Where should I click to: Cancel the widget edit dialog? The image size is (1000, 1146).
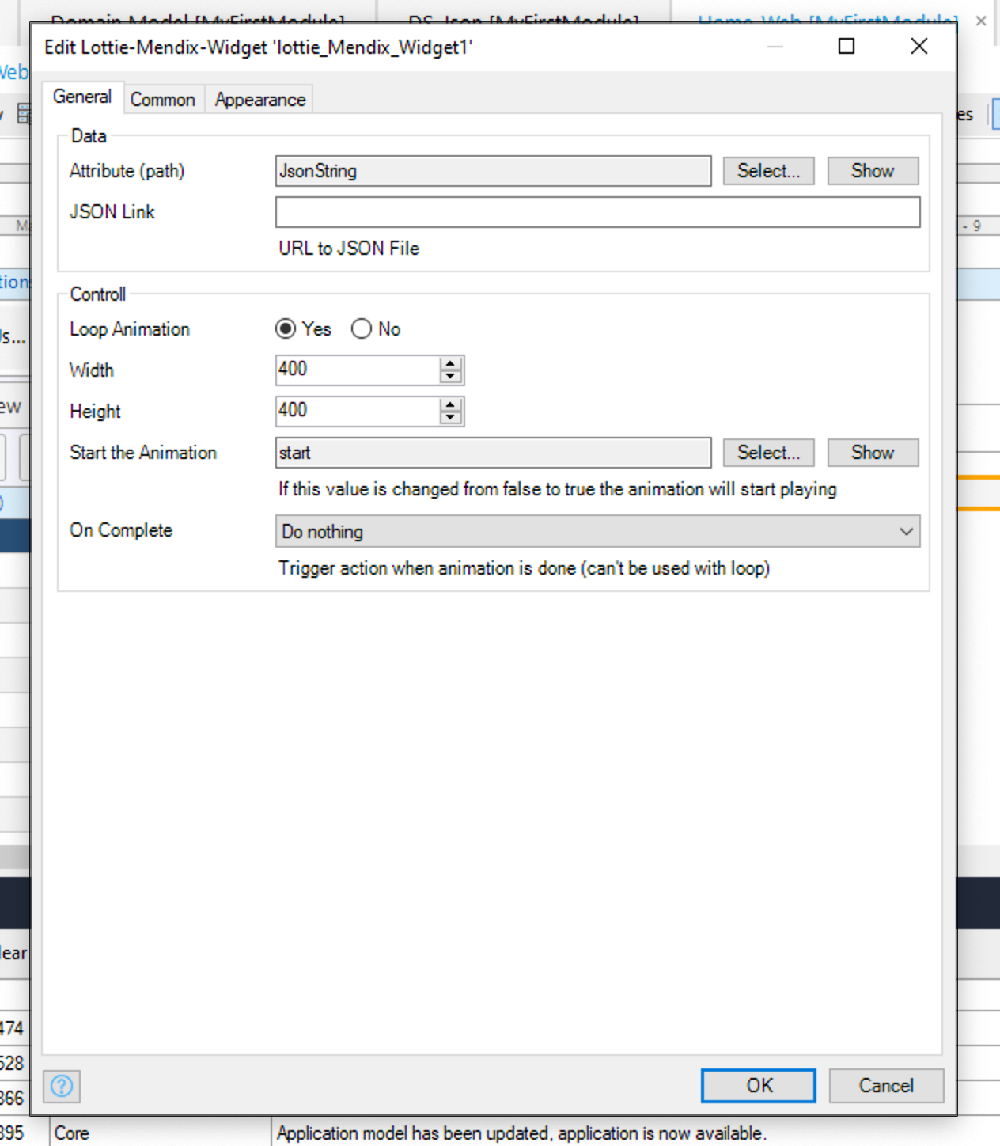pyautogui.click(x=886, y=1086)
